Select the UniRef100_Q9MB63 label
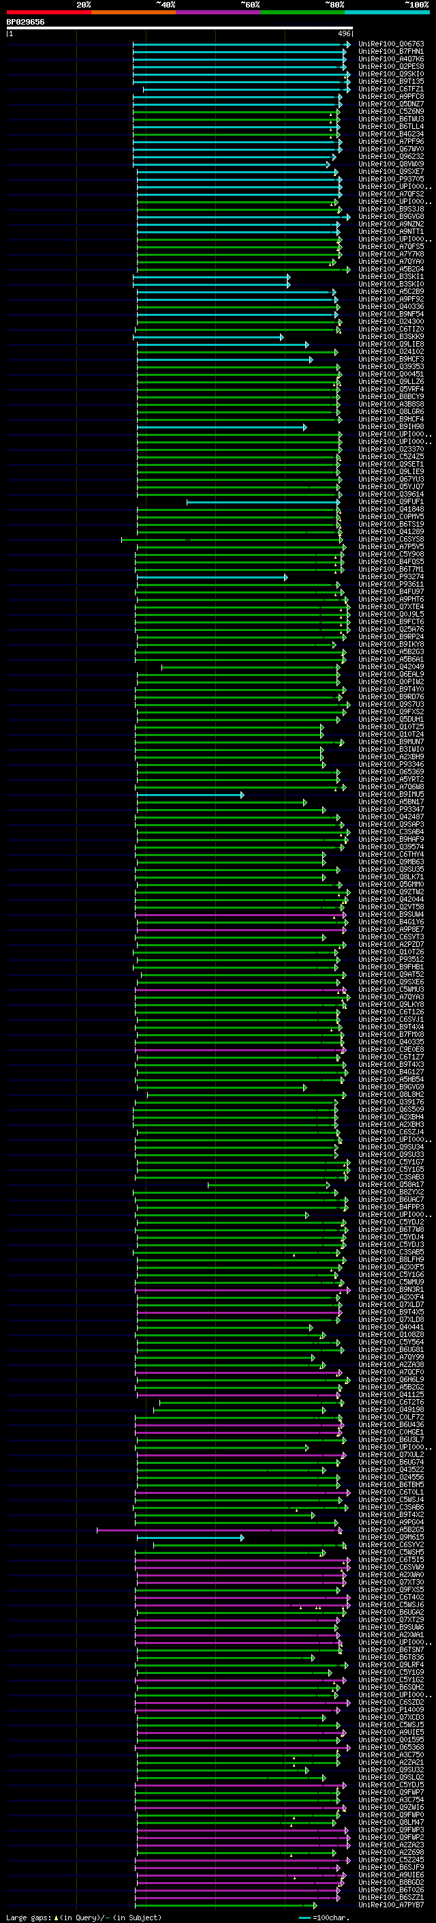Viewport: 436px width, 1923px height. click(x=391, y=862)
